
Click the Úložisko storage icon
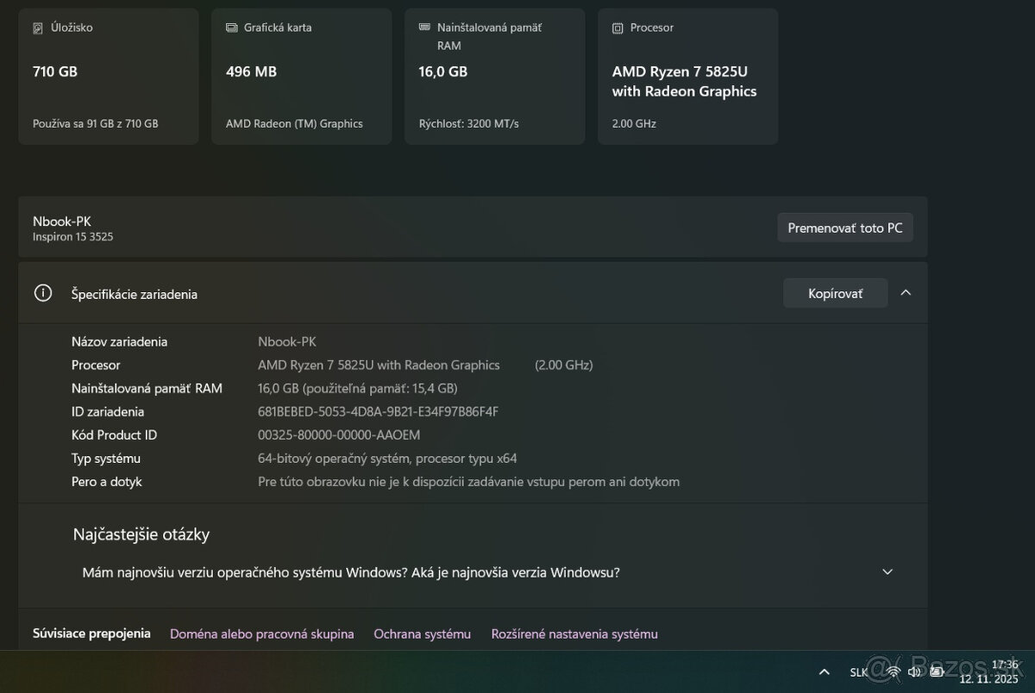point(38,28)
